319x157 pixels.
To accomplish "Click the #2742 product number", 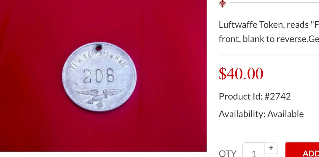I will [277, 96].
